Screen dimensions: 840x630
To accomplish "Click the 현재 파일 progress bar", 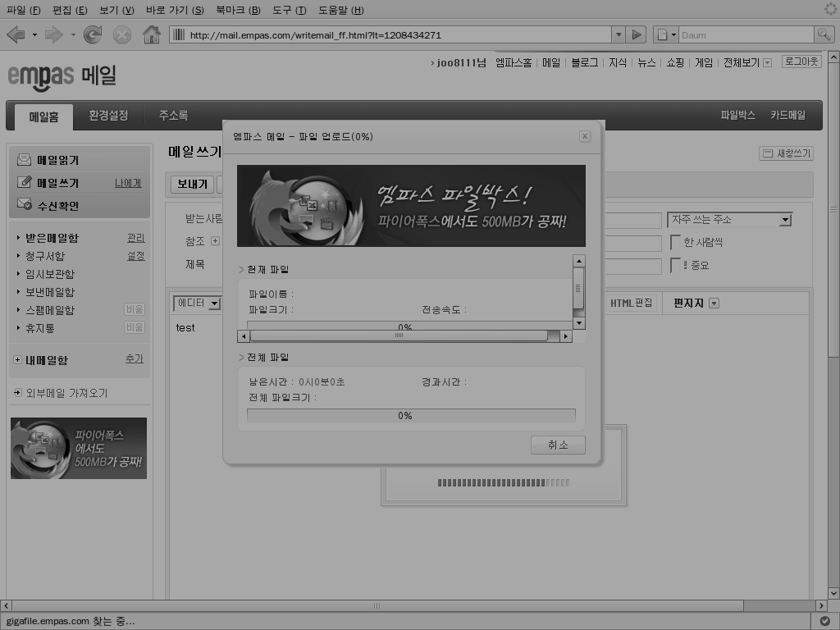I will pos(409,326).
